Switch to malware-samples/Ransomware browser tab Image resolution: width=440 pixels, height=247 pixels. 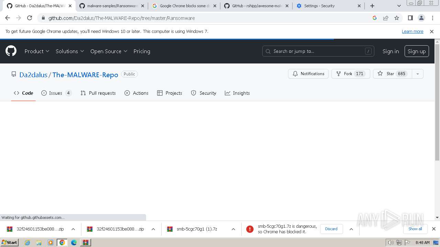point(112,6)
